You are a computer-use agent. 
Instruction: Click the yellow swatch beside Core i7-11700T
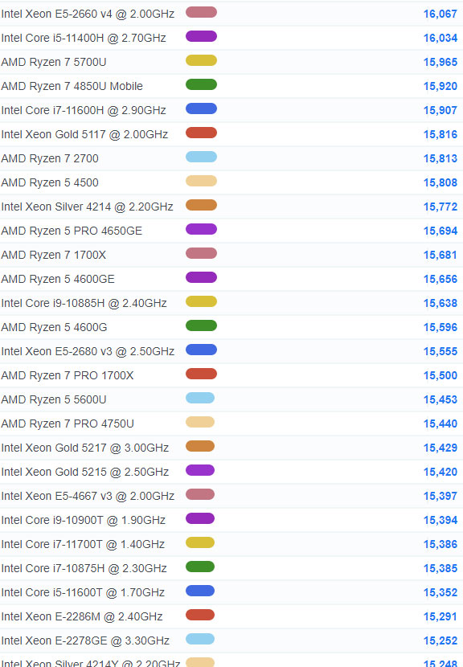(x=200, y=542)
